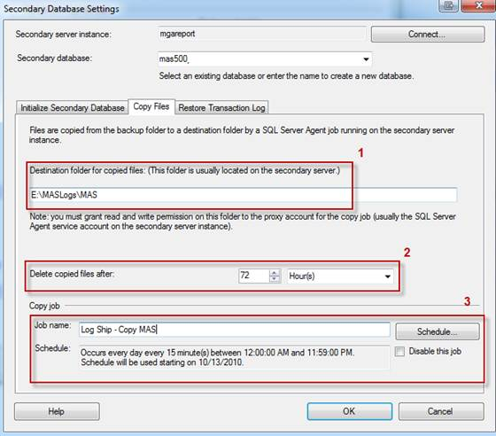The image size is (496, 436).
Task: Click the destination folder path field
Action: tap(243, 195)
